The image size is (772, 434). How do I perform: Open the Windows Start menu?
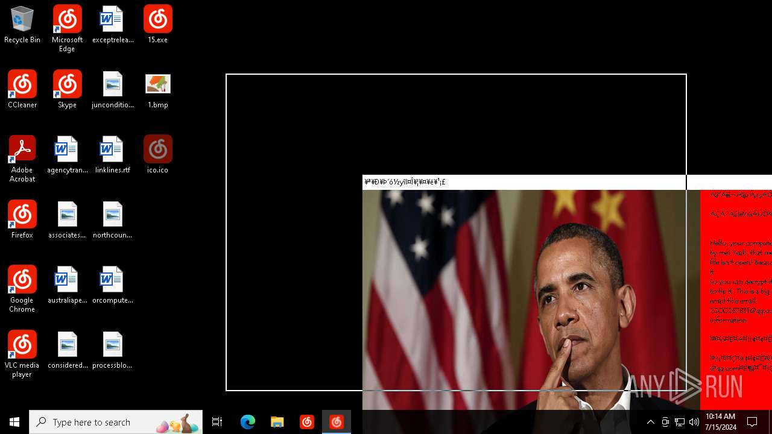(x=14, y=422)
